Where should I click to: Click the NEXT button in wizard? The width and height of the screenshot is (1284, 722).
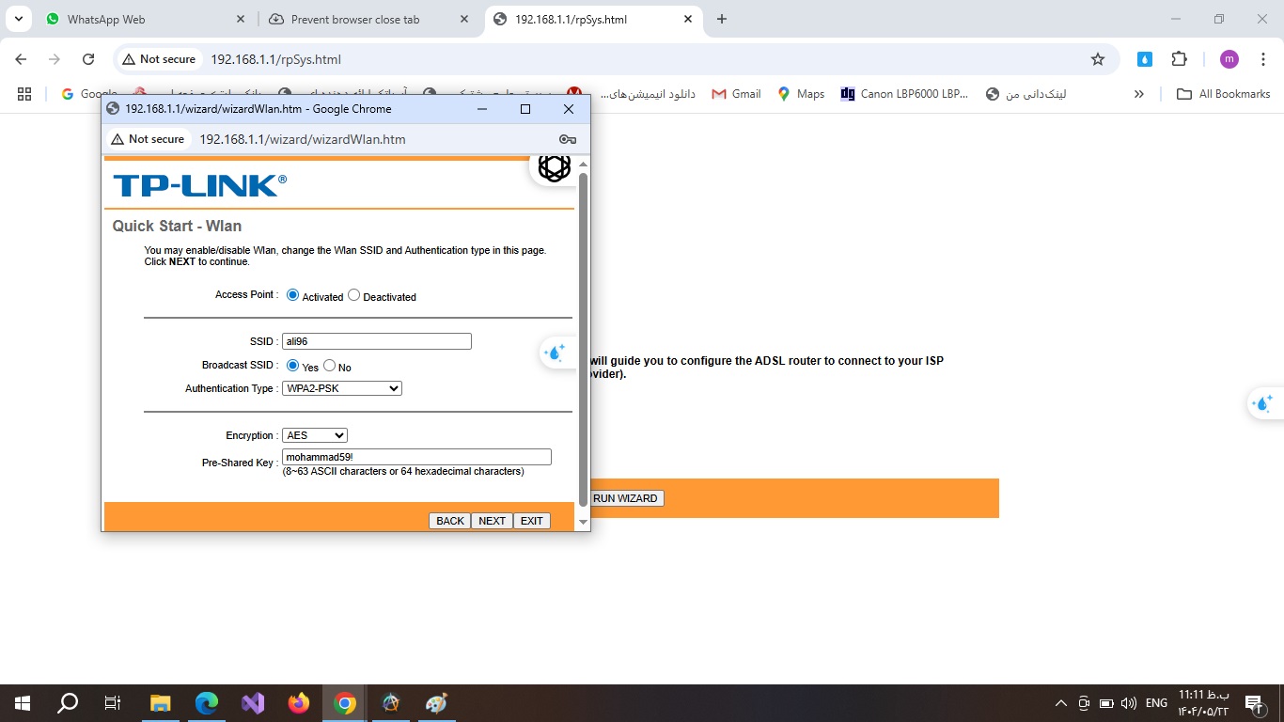492,521
